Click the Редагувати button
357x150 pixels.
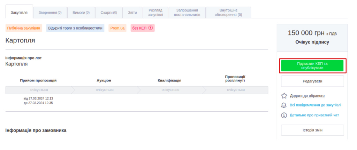click(x=312, y=81)
